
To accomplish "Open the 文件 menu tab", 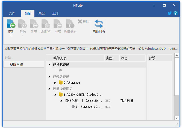I will point(12,13).
